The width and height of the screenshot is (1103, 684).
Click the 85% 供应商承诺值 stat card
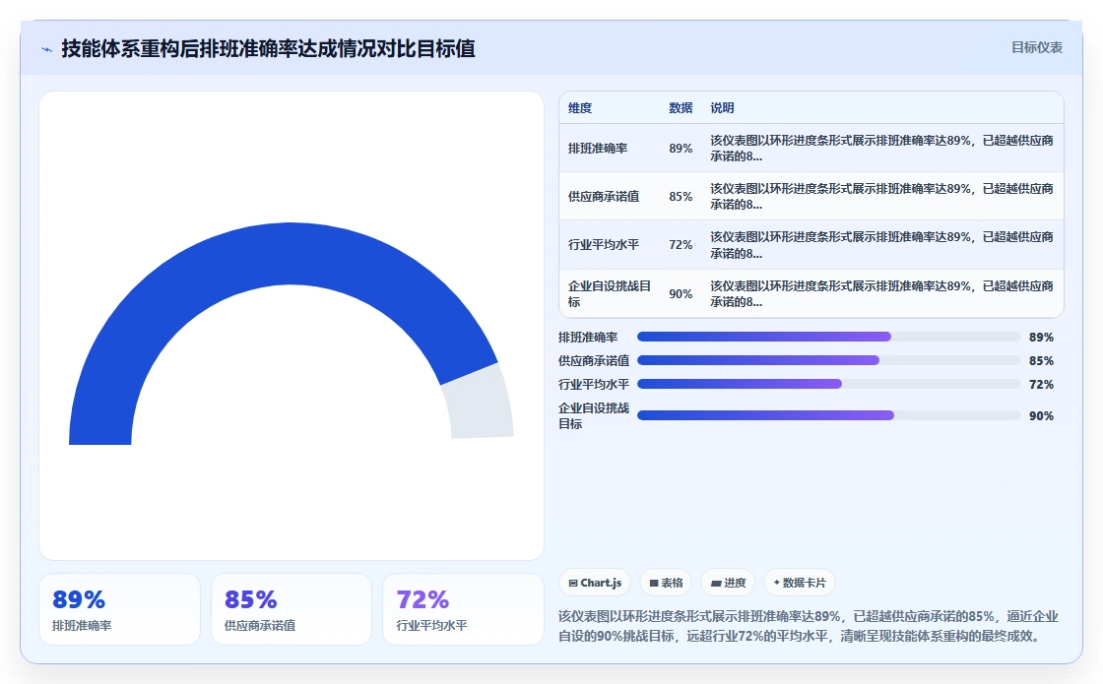tap(292, 609)
